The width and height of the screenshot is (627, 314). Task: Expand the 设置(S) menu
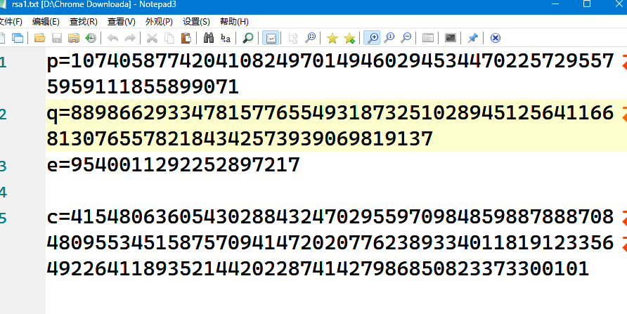(x=196, y=22)
